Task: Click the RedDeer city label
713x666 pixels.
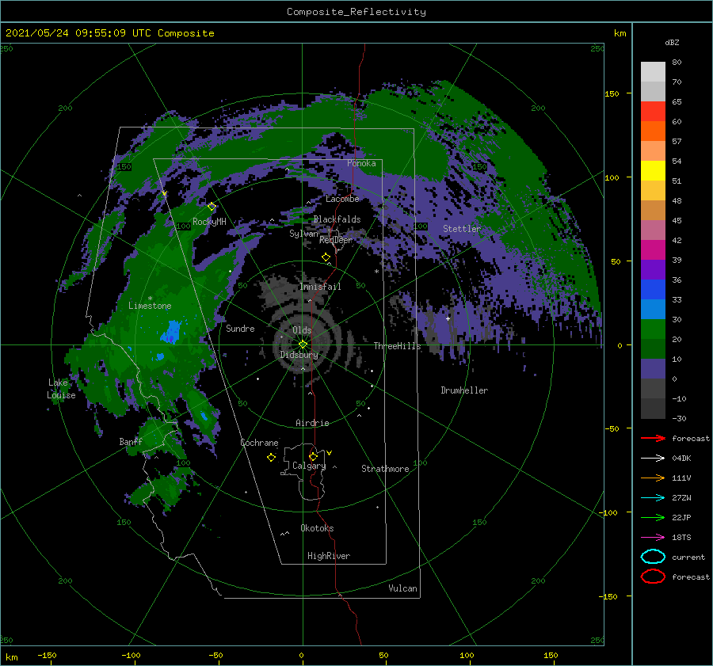Action: [x=336, y=240]
